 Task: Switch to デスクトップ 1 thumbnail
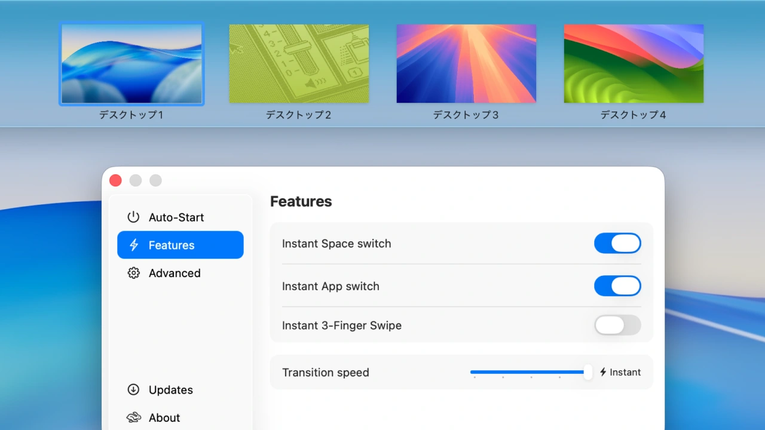click(x=131, y=64)
